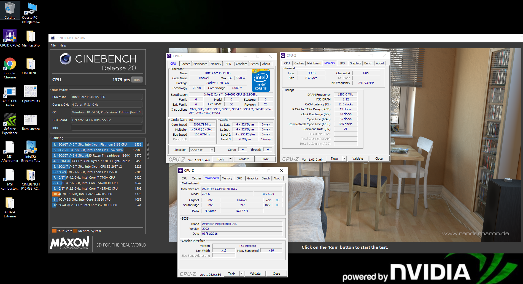This screenshot has height=284, width=523.
Task: Select ranking row AMD Ryzen Threadripper 1950X
Action: (x=97, y=155)
